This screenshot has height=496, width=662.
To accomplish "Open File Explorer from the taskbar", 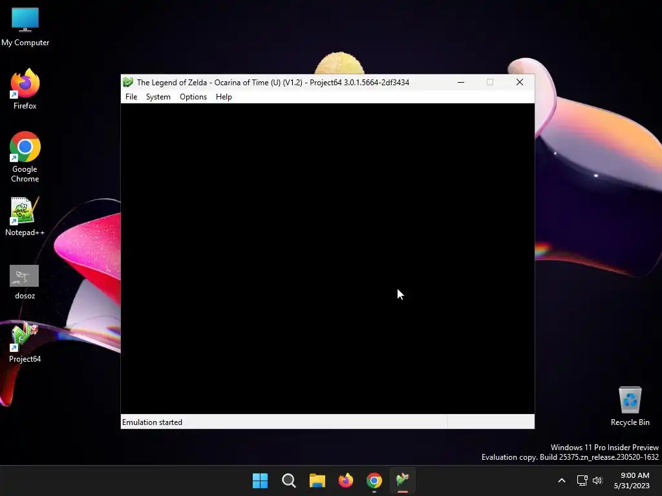I will click(x=317, y=480).
